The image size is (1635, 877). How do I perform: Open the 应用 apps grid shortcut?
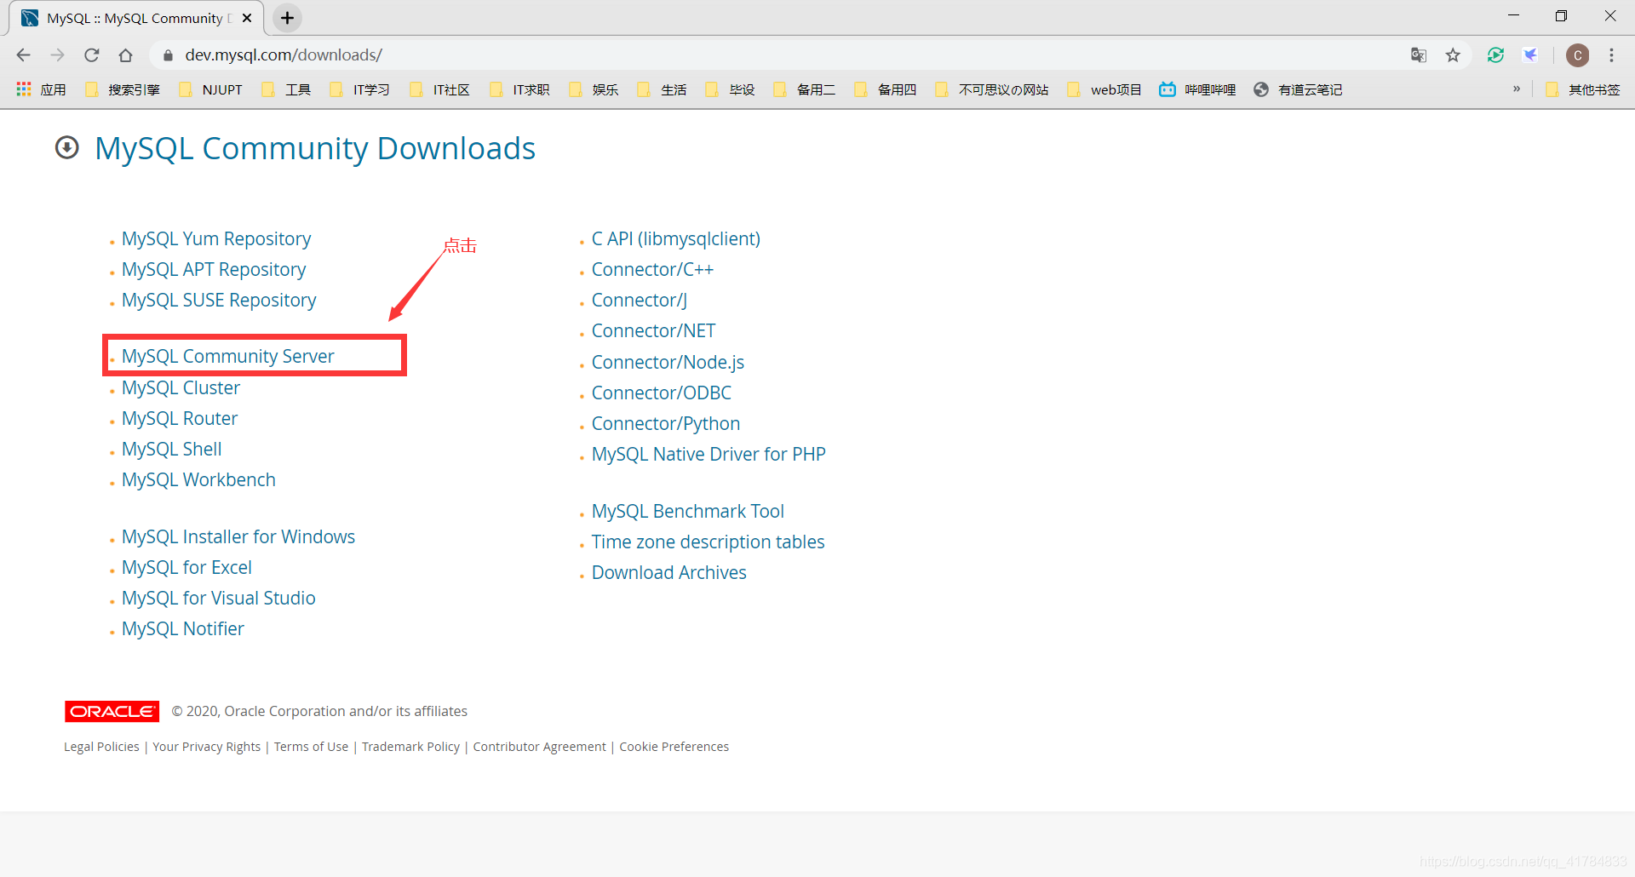(x=41, y=89)
